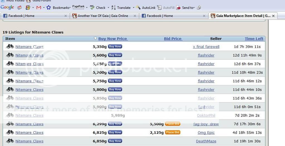
Task: Open seller x_final_farewell profile
Action: click(x=206, y=47)
